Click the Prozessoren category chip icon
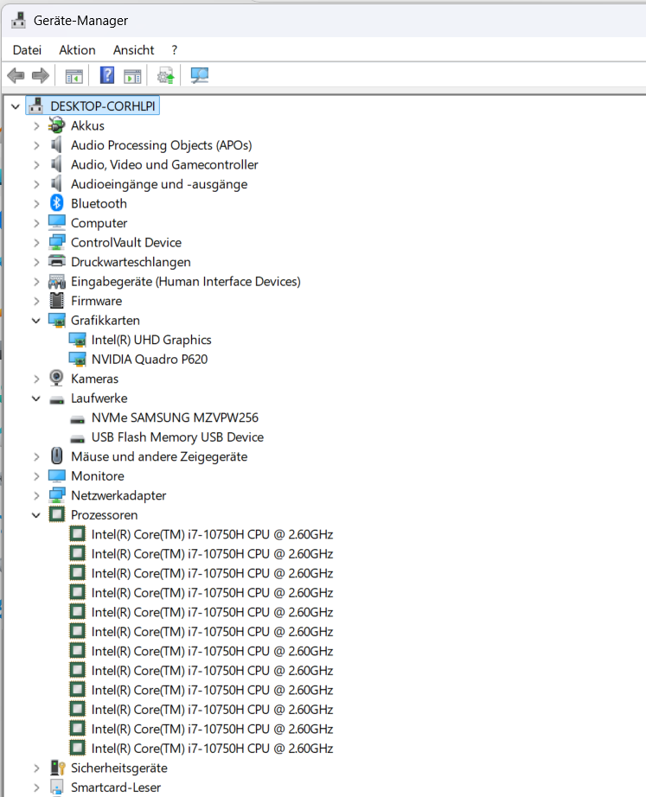The image size is (646, 797). (x=56, y=514)
